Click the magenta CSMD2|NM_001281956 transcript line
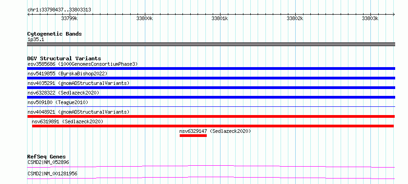This screenshot has width=408, height=184. [x=211, y=178]
